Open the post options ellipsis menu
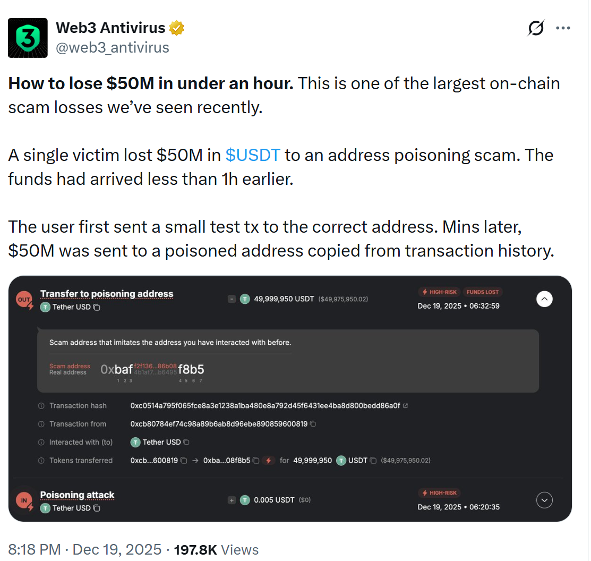This screenshot has height=561, width=591. 563,28
